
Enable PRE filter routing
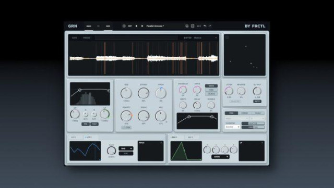86,124
